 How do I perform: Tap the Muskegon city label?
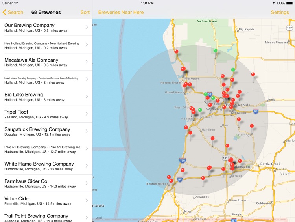pos(192,78)
